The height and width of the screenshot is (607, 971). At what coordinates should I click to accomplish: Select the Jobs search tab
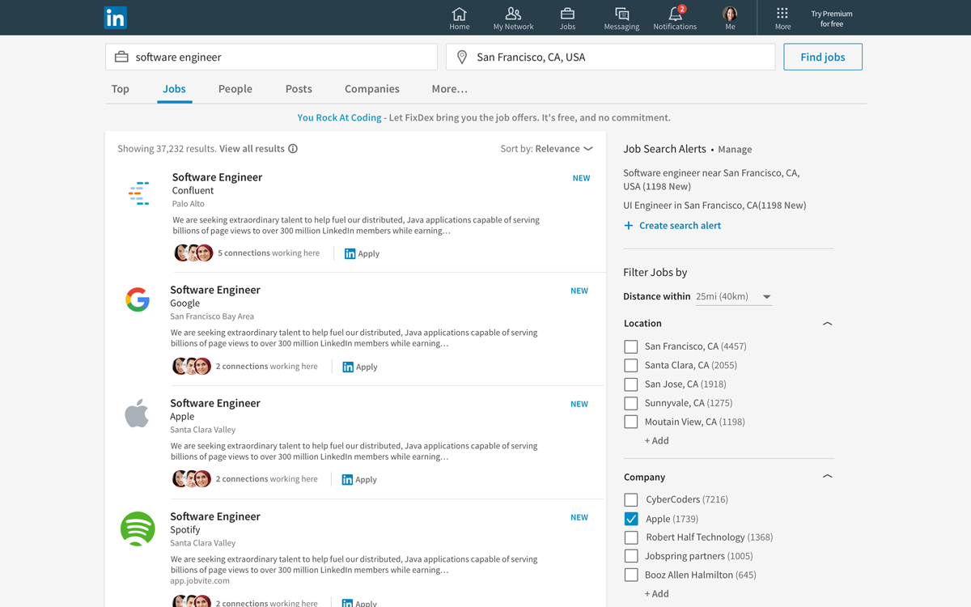point(174,89)
